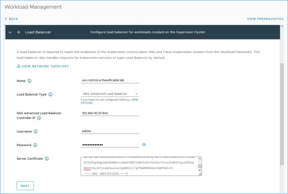Click info icon under NSX Controller IP label

(x=39, y=118)
